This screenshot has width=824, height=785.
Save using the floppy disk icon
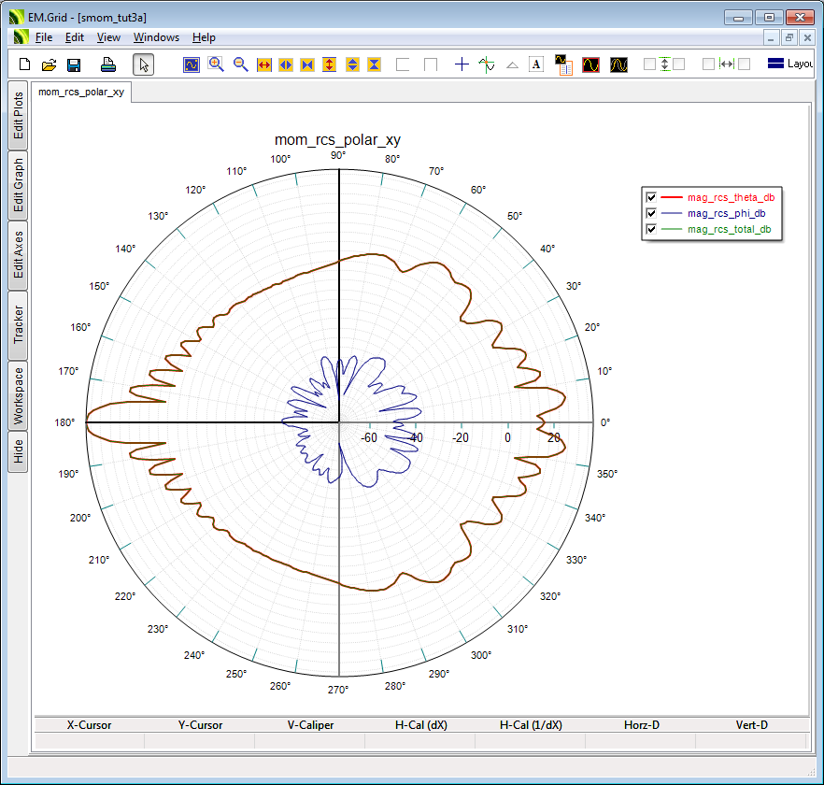[74, 64]
